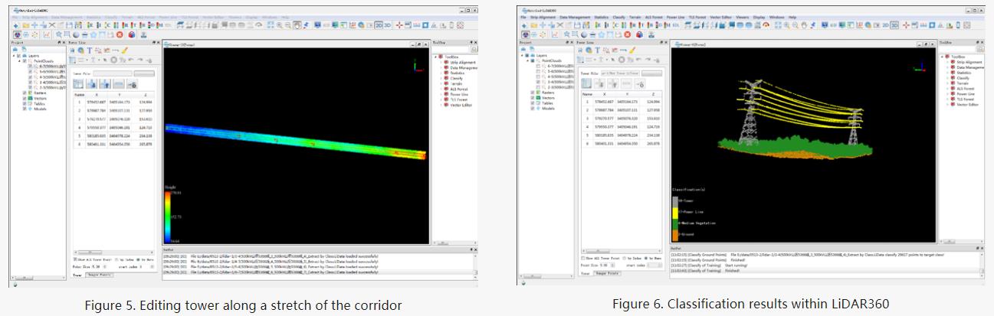Click the blue plus Add Data icon in Figure 5

[16, 25]
